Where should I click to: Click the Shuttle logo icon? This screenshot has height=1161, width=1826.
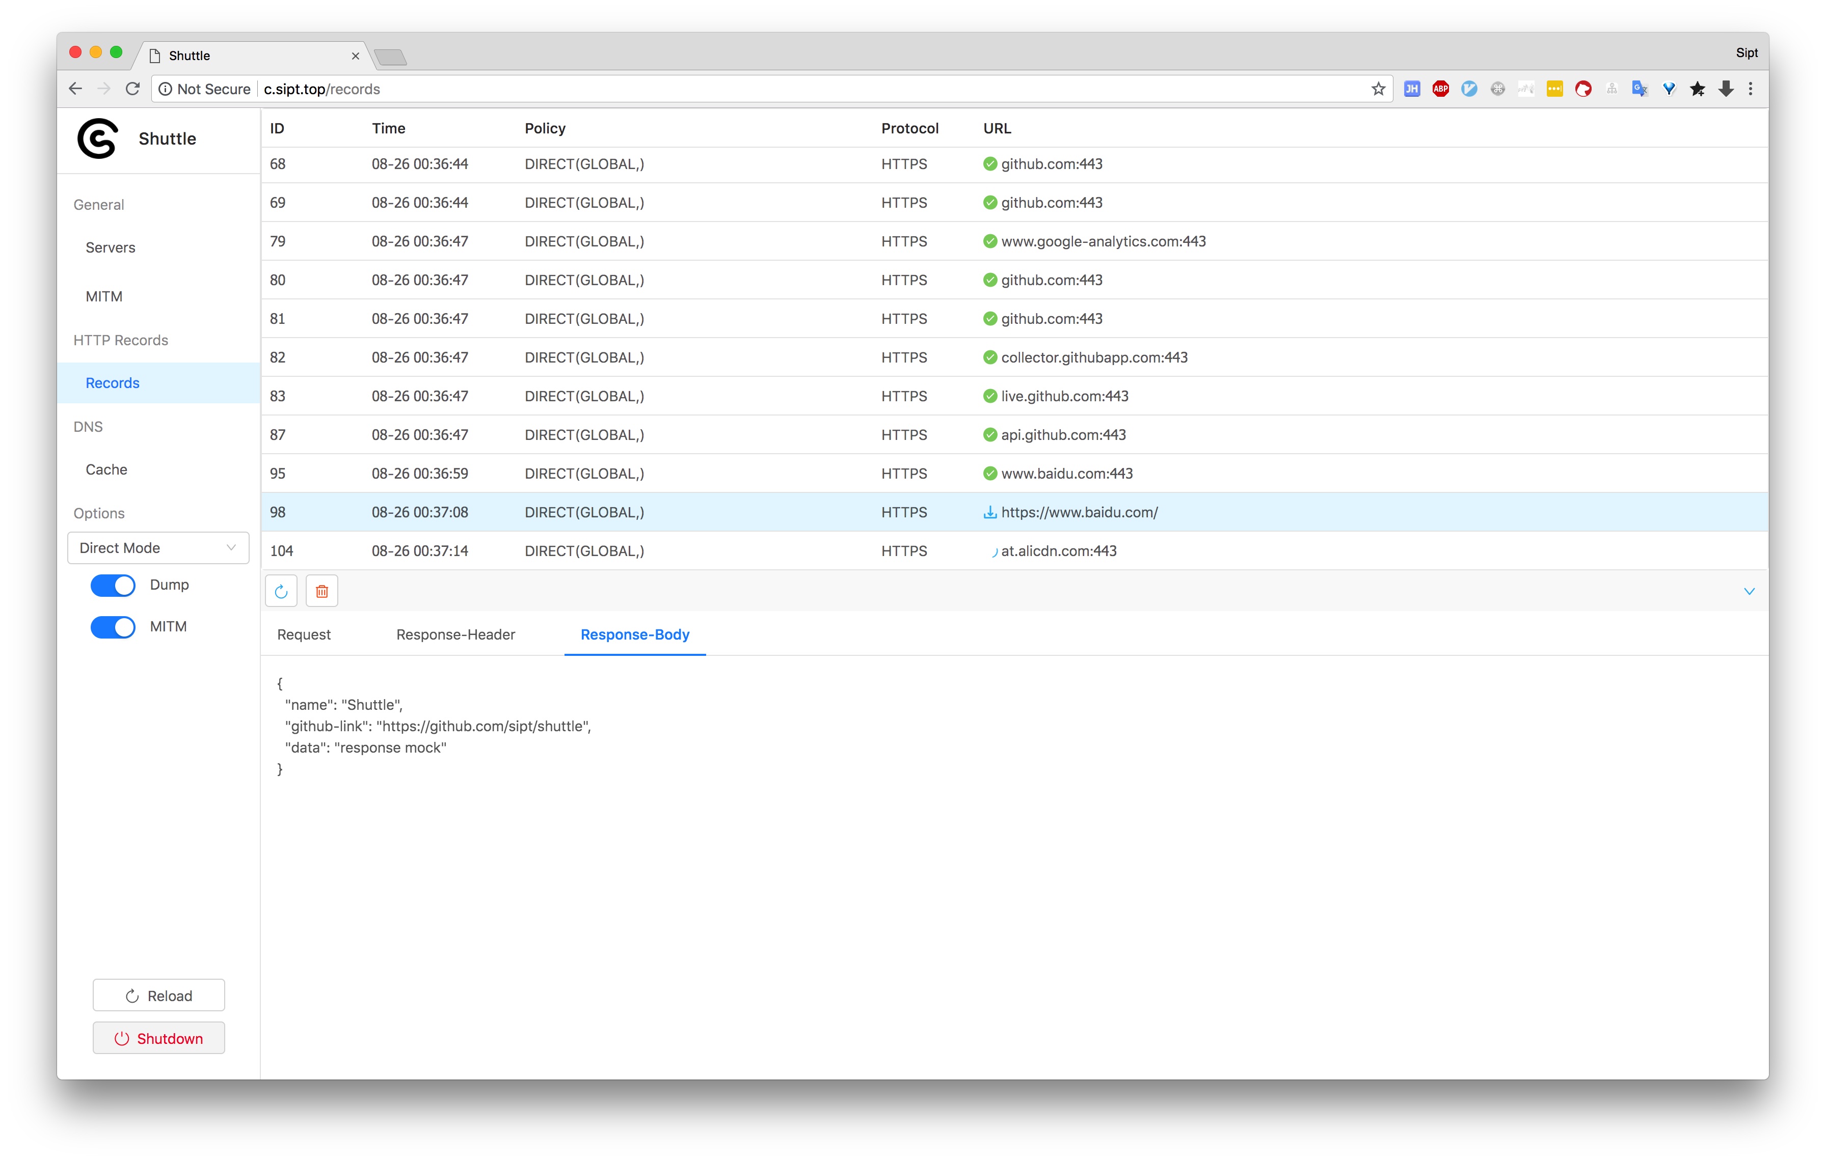pos(98,139)
